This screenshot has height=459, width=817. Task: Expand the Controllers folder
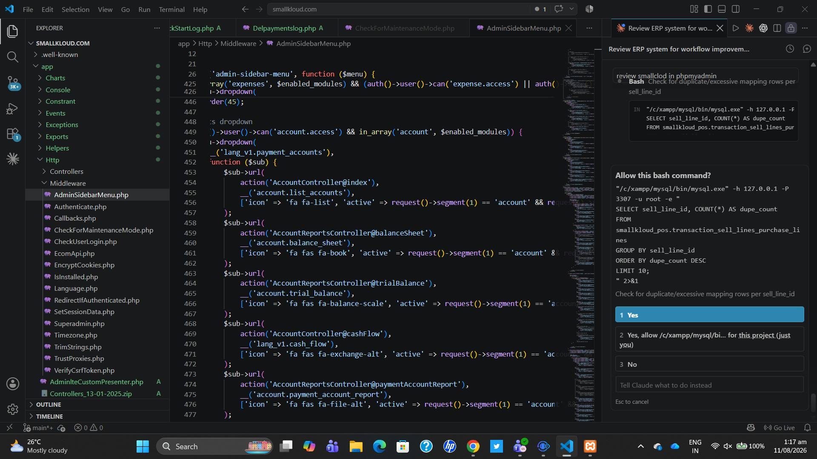[x=66, y=171]
